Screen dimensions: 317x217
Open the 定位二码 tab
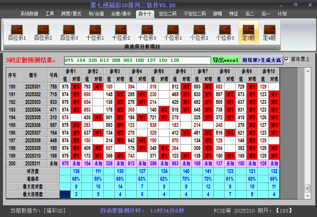point(167,14)
